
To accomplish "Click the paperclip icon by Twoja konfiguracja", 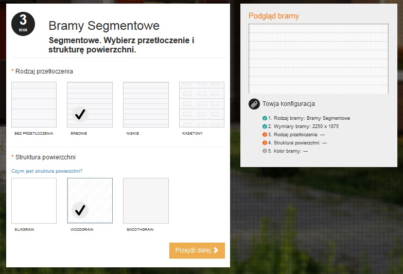I will pyautogui.click(x=254, y=104).
